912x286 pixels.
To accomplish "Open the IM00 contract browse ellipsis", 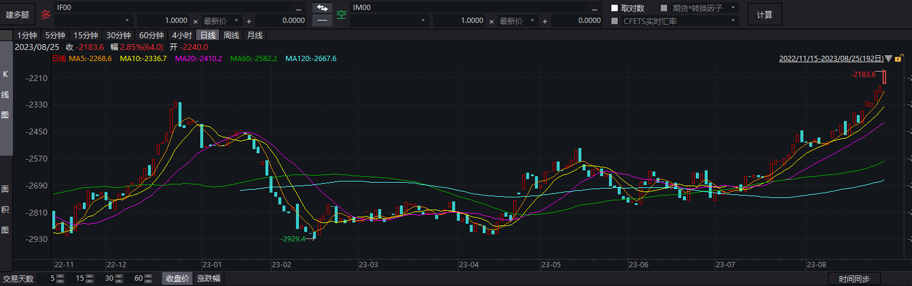I will [x=594, y=8].
